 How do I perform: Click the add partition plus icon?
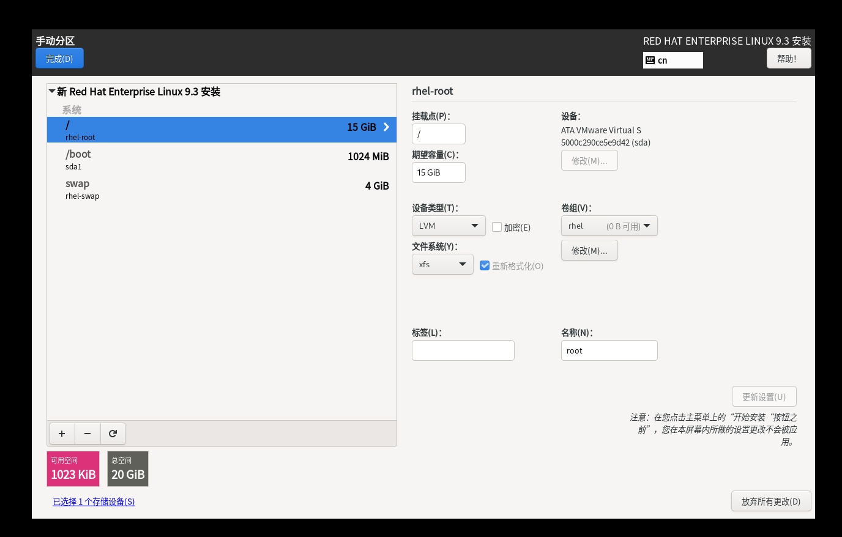pos(62,434)
